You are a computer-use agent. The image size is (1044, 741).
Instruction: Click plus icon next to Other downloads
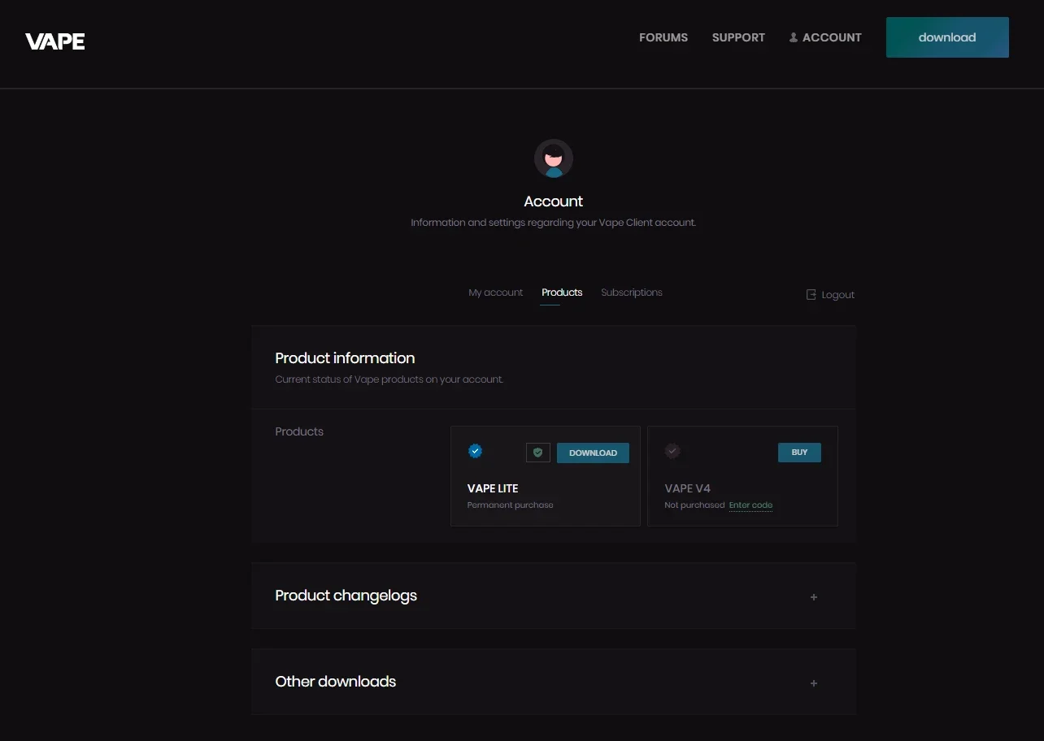pyautogui.click(x=814, y=683)
